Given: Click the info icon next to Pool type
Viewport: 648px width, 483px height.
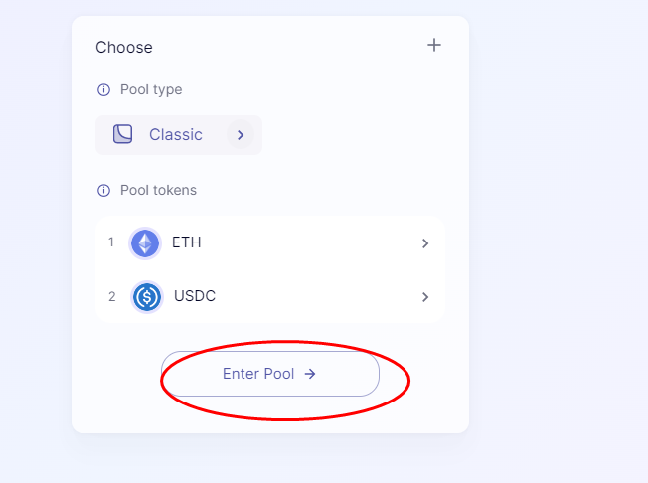Looking at the screenshot, I should [103, 90].
